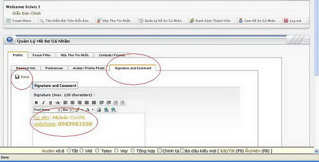Click the Save disk icon
This screenshot has width=319, height=162.
(17, 77)
